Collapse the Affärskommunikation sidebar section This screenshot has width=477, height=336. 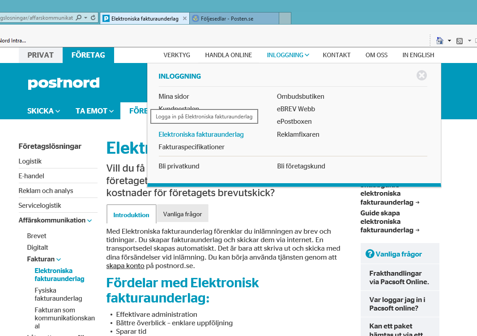[55, 220]
